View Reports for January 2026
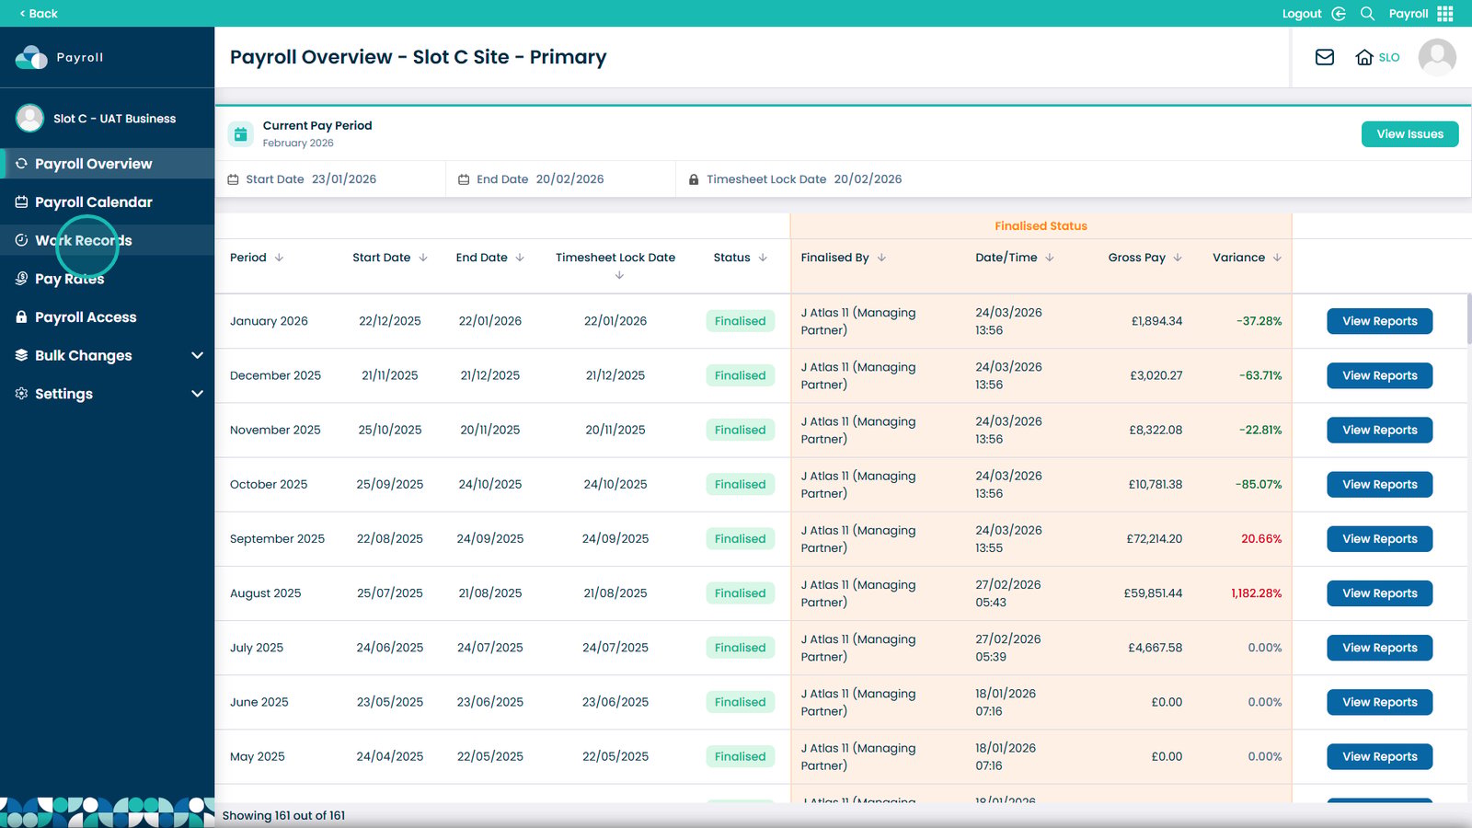 point(1379,321)
